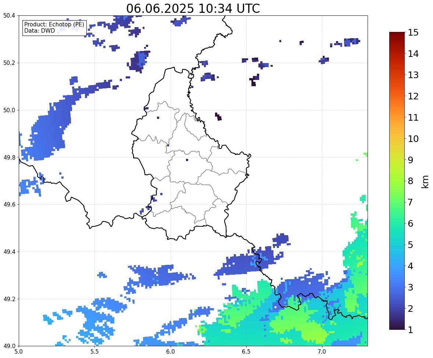Click the small dark echo east of Luxembourg border
Screen dimensions: 433x358
(218, 117)
